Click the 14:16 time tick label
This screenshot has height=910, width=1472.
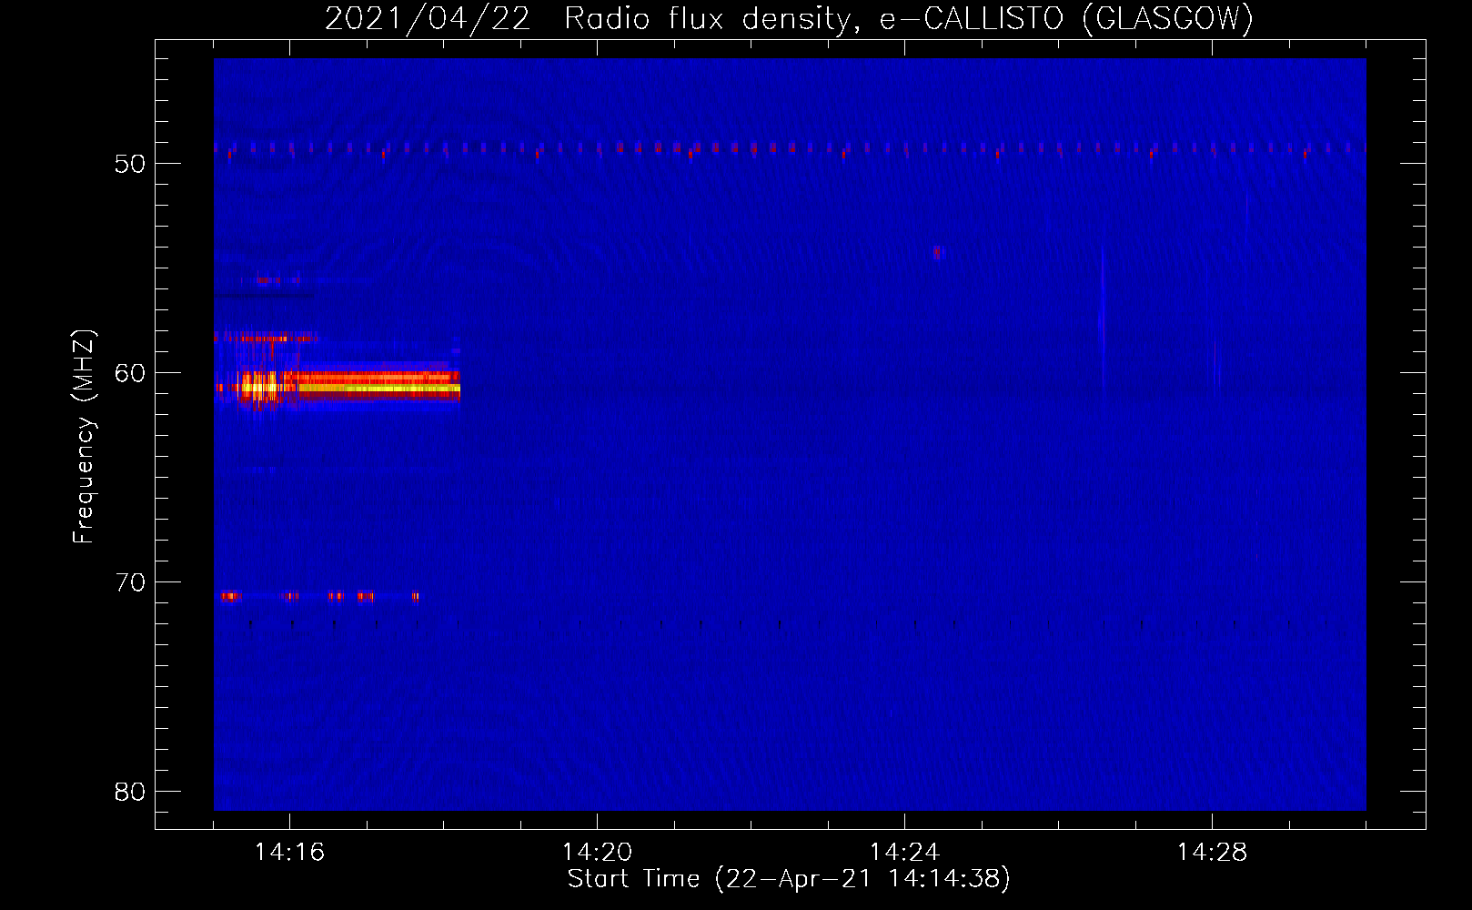click(289, 853)
